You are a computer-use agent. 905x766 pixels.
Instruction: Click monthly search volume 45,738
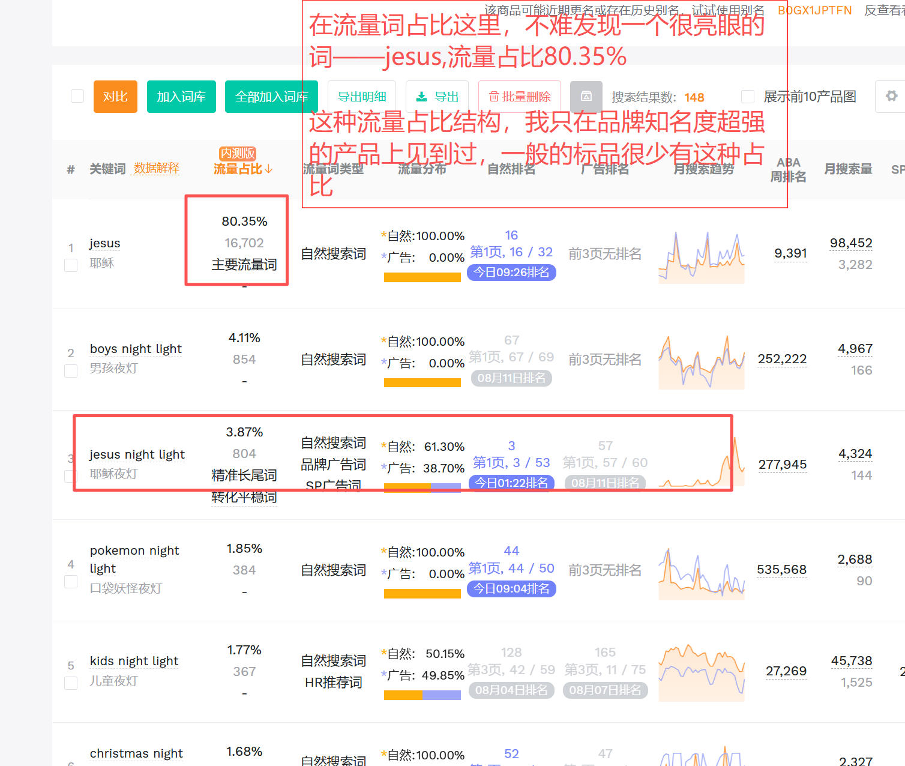(852, 661)
